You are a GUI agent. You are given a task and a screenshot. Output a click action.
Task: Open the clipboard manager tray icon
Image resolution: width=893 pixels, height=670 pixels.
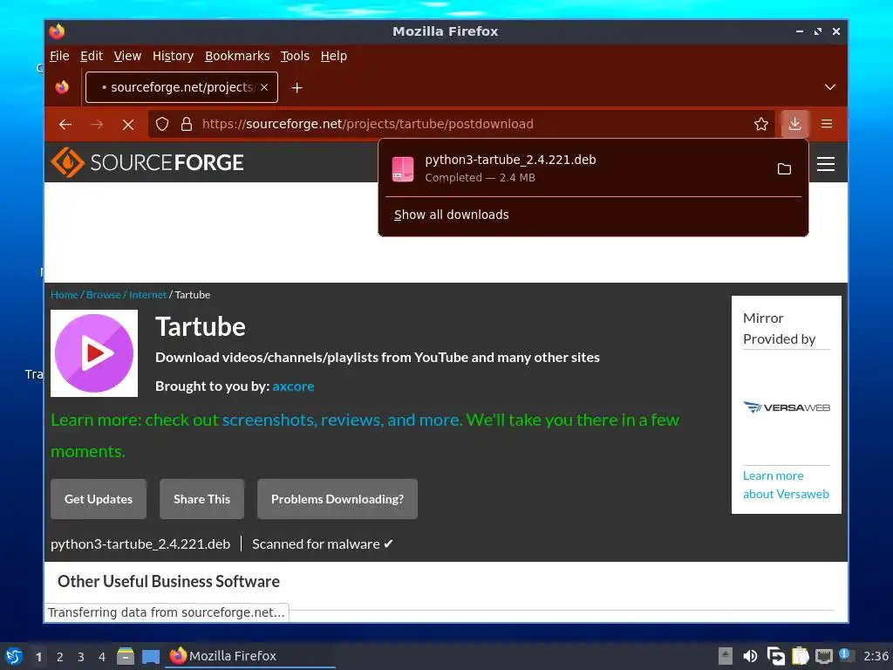[801, 656]
